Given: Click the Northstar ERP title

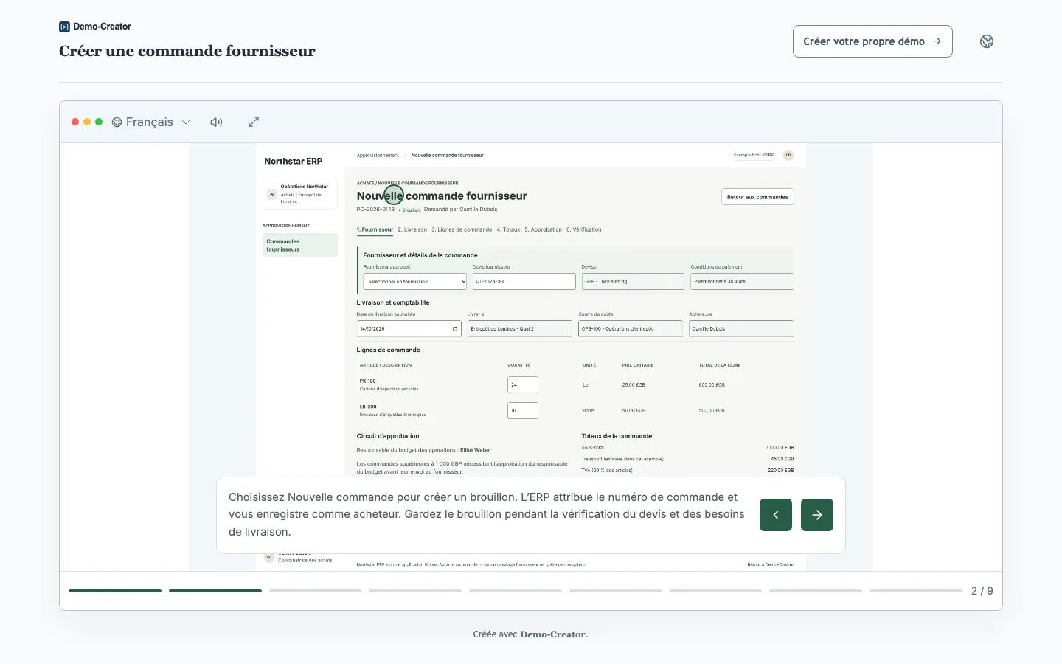Looking at the screenshot, I should pyautogui.click(x=294, y=161).
